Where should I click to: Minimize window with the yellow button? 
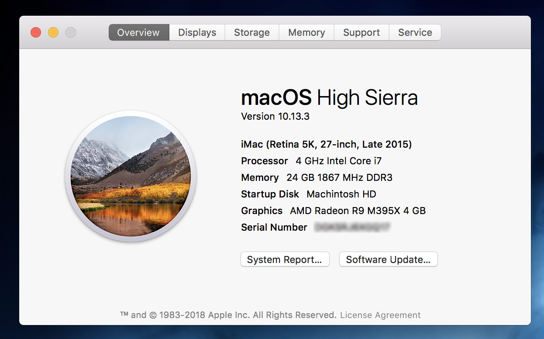53,32
